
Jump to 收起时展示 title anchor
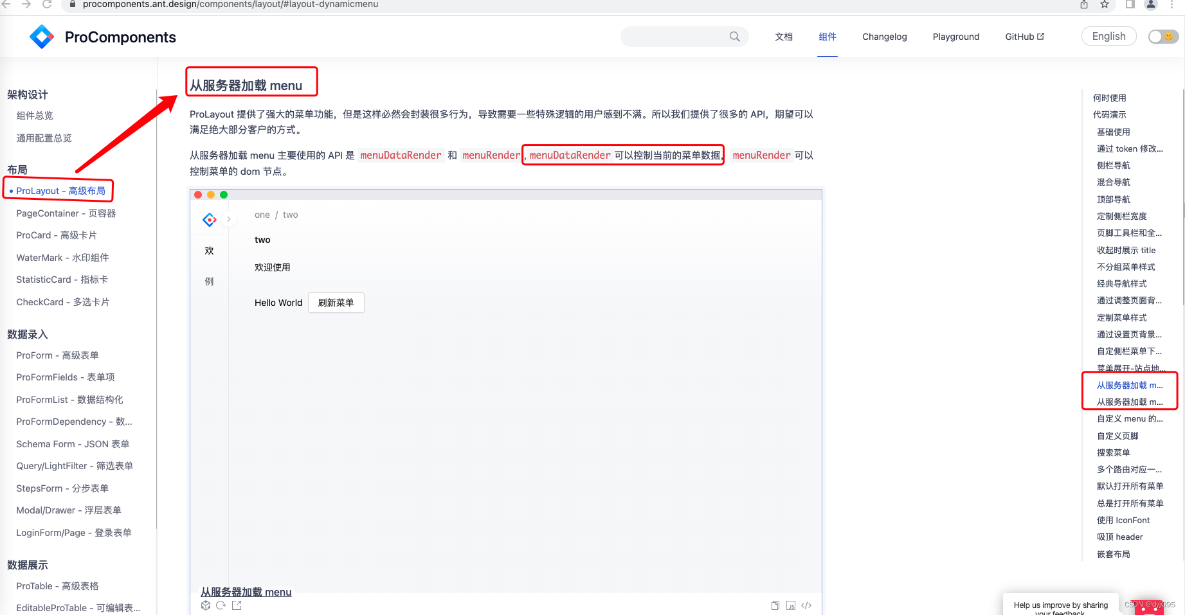pos(1126,250)
